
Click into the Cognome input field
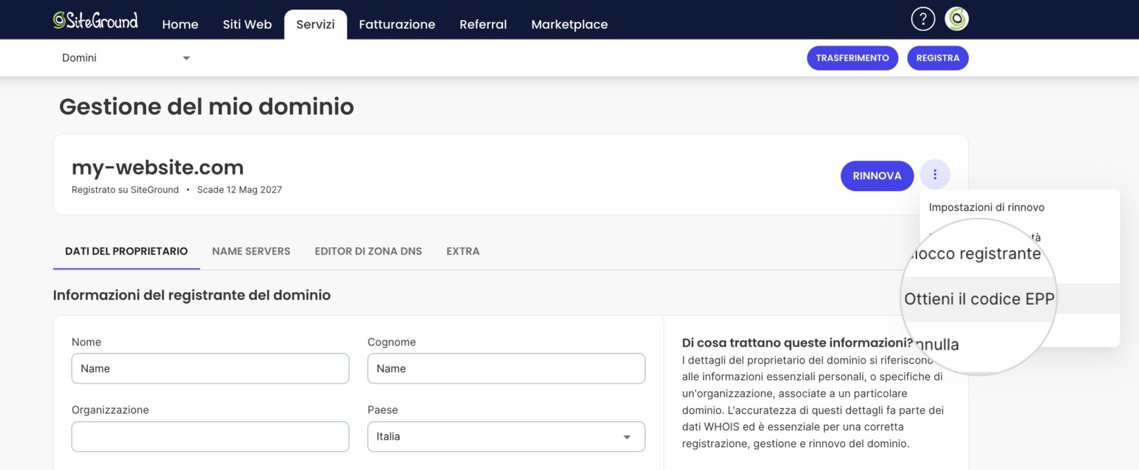pyautogui.click(x=506, y=369)
